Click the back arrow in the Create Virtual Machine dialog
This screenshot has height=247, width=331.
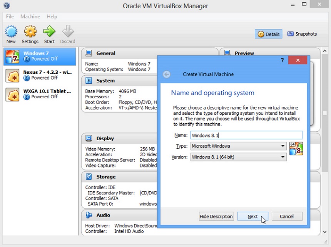click(x=167, y=74)
